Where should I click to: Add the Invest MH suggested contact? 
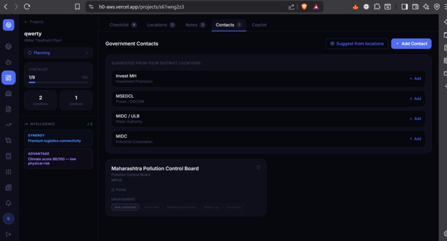[415, 79]
